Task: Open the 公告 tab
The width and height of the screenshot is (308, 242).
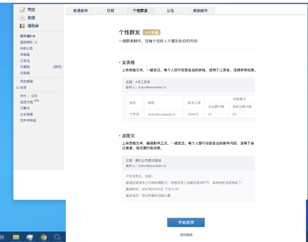Action: click(170, 11)
